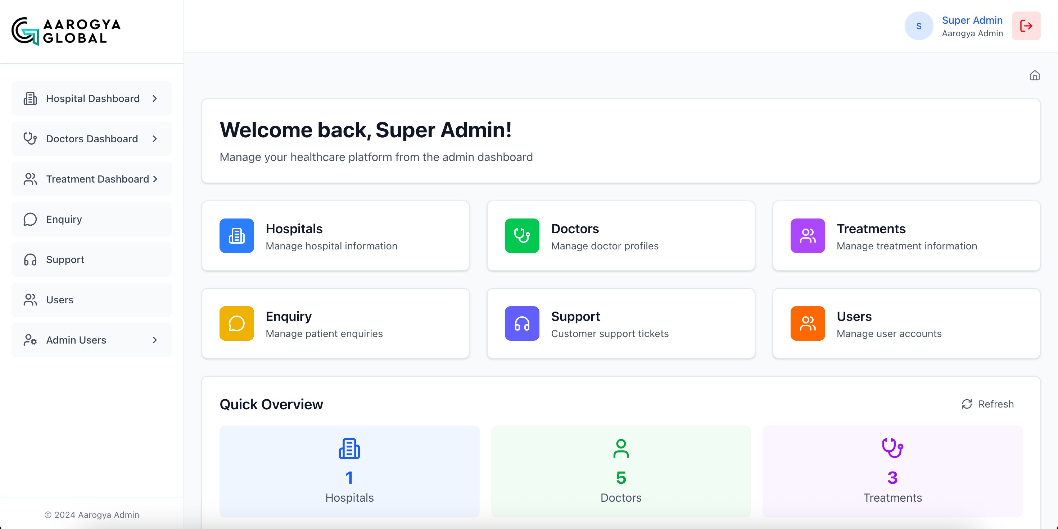1058x529 pixels.
Task: Open the Users card title
Action: tap(854, 316)
